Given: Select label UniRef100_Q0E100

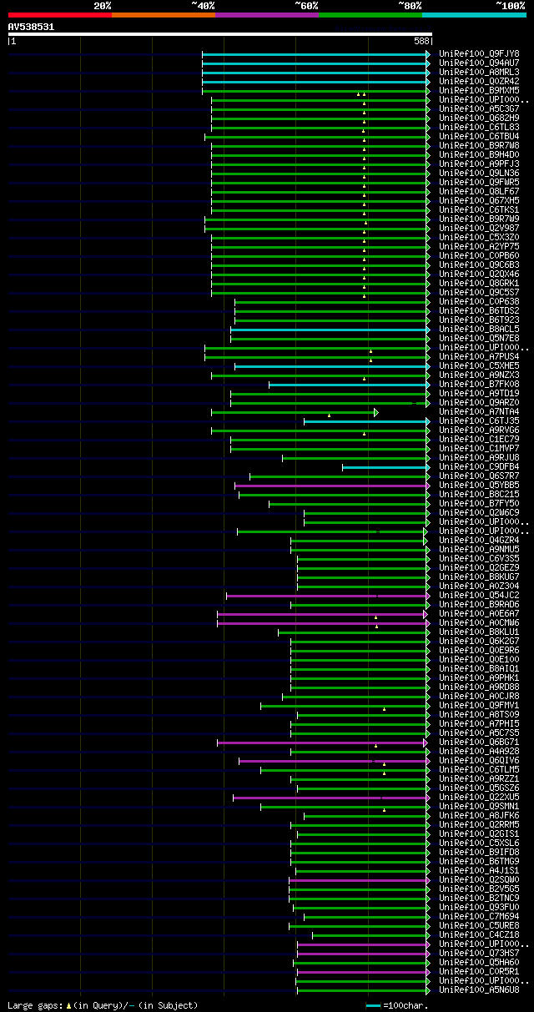Looking at the screenshot, I should coord(479,659).
